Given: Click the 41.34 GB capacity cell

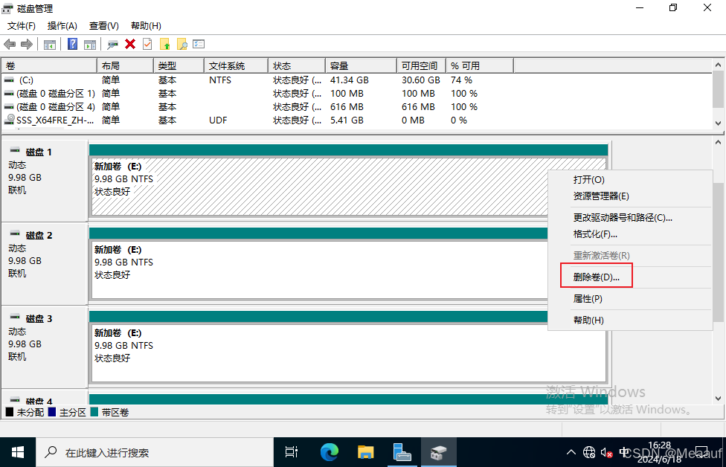Looking at the screenshot, I should click(x=350, y=80).
